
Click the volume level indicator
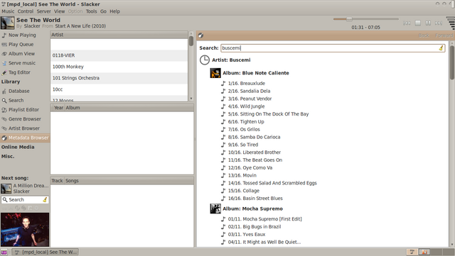[451, 23]
